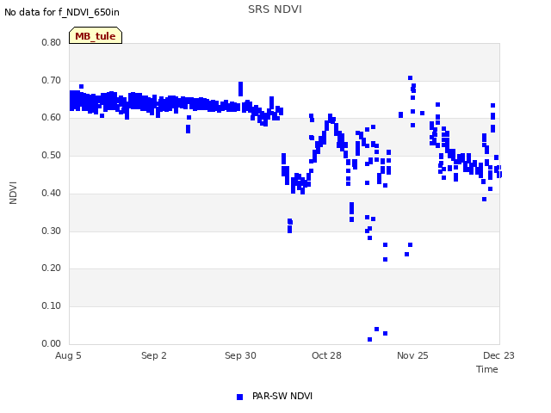
Task: Select the PAR-SW NDVI legend label
Action: coord(282,396)
